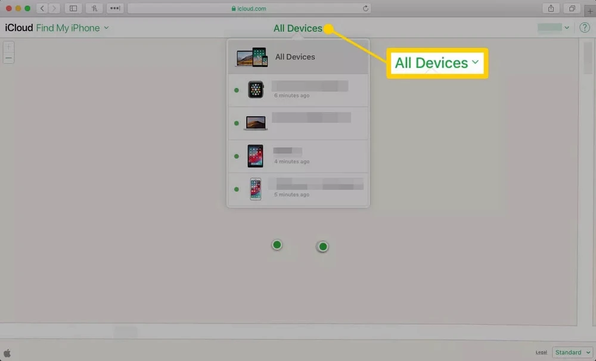Click the Safari back arrow
Screen dimensions: 596x361
(42, 8)
